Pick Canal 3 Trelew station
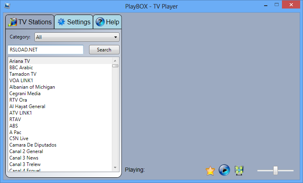303x183 pixels. [x=60, y=164]
